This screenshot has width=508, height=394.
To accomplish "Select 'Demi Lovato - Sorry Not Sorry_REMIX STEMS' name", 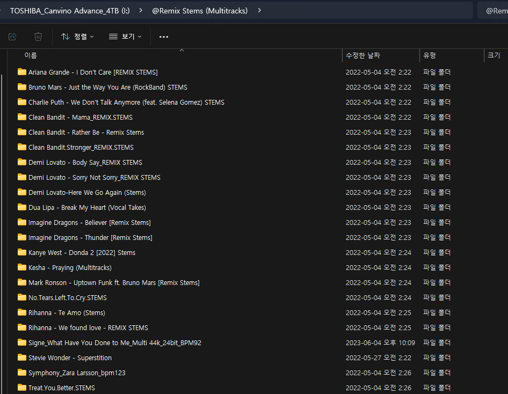I will tap(95, 178).
